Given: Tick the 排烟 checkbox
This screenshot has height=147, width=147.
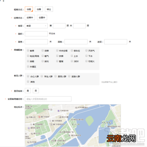Looking at the screenshot, I should (x=28, y=61).
